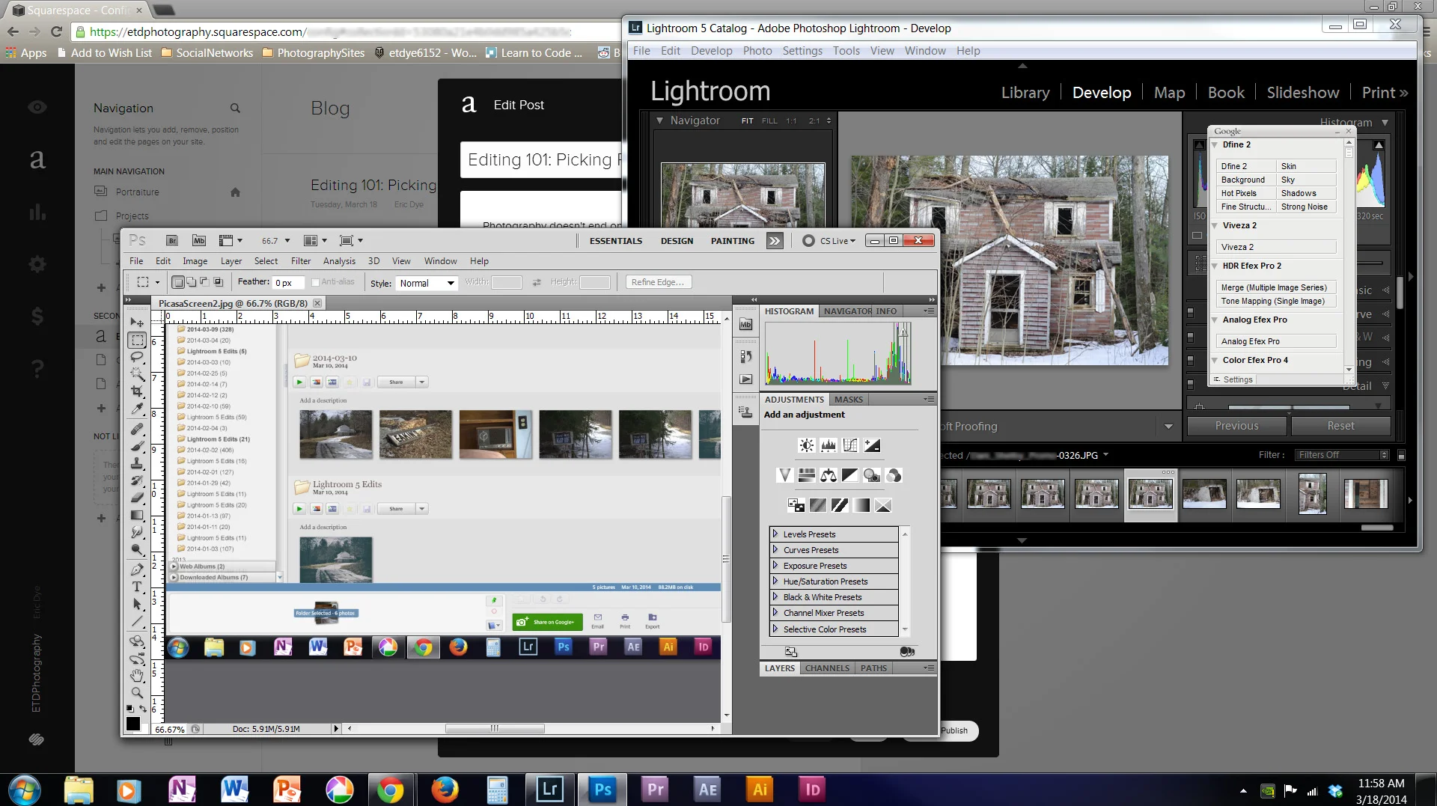Collapse the Dfine 2 section in Google panel
Image resolution: width=1437 pixels, height=806 pixels.
(1215, 144)
